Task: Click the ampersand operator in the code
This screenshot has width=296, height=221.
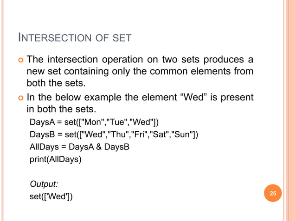Action: click(99, 147)
